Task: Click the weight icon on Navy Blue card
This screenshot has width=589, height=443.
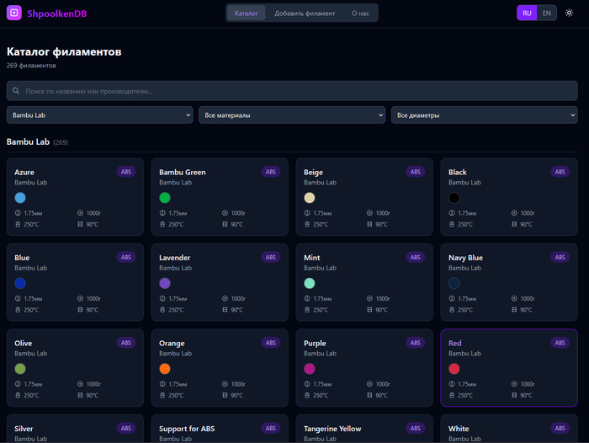Action: click(514, 298)
